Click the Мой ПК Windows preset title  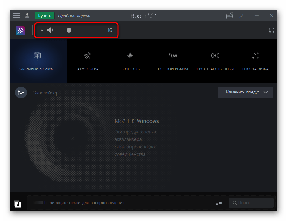(x=137, y=121)
